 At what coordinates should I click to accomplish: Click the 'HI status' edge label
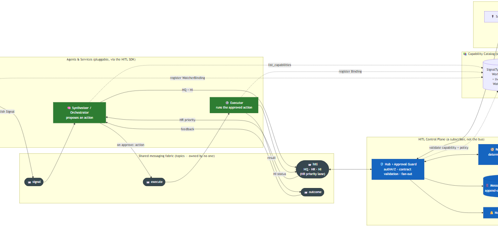pos(279,174)
